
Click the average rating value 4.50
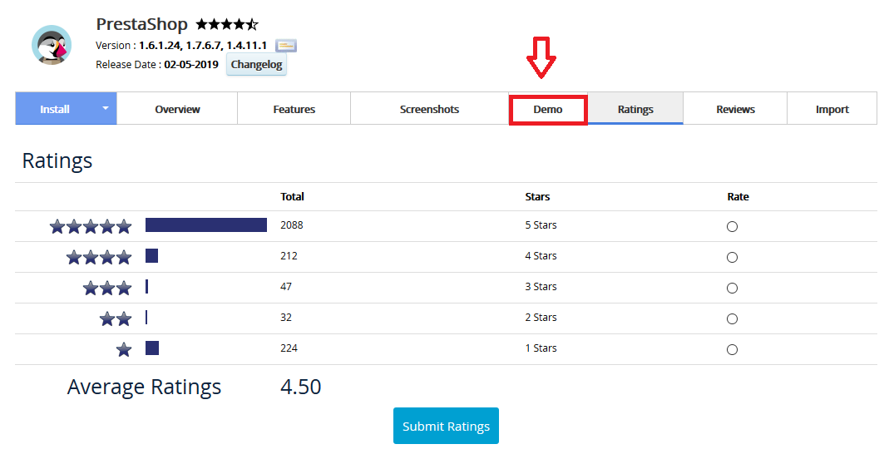(300, 387)
